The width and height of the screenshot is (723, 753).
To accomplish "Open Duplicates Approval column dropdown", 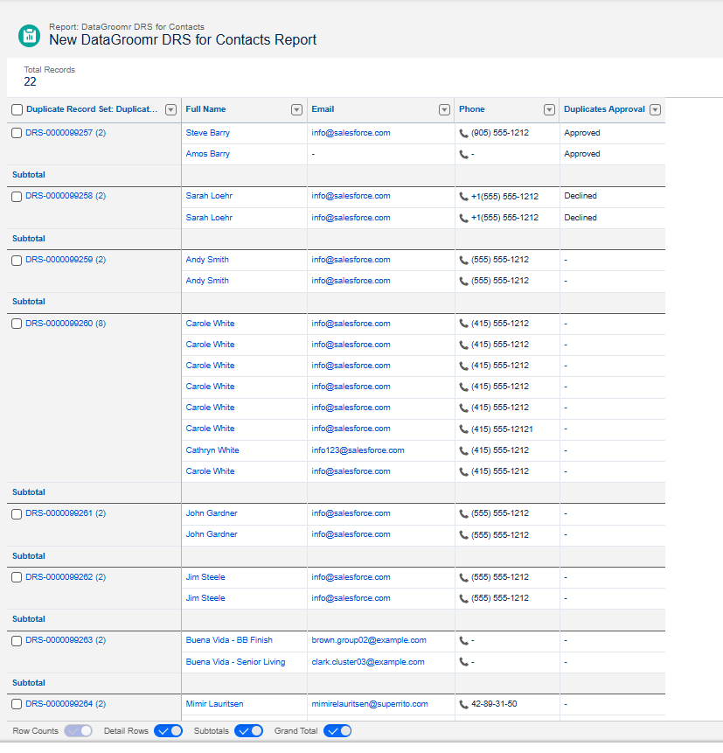I will [656, 109].
